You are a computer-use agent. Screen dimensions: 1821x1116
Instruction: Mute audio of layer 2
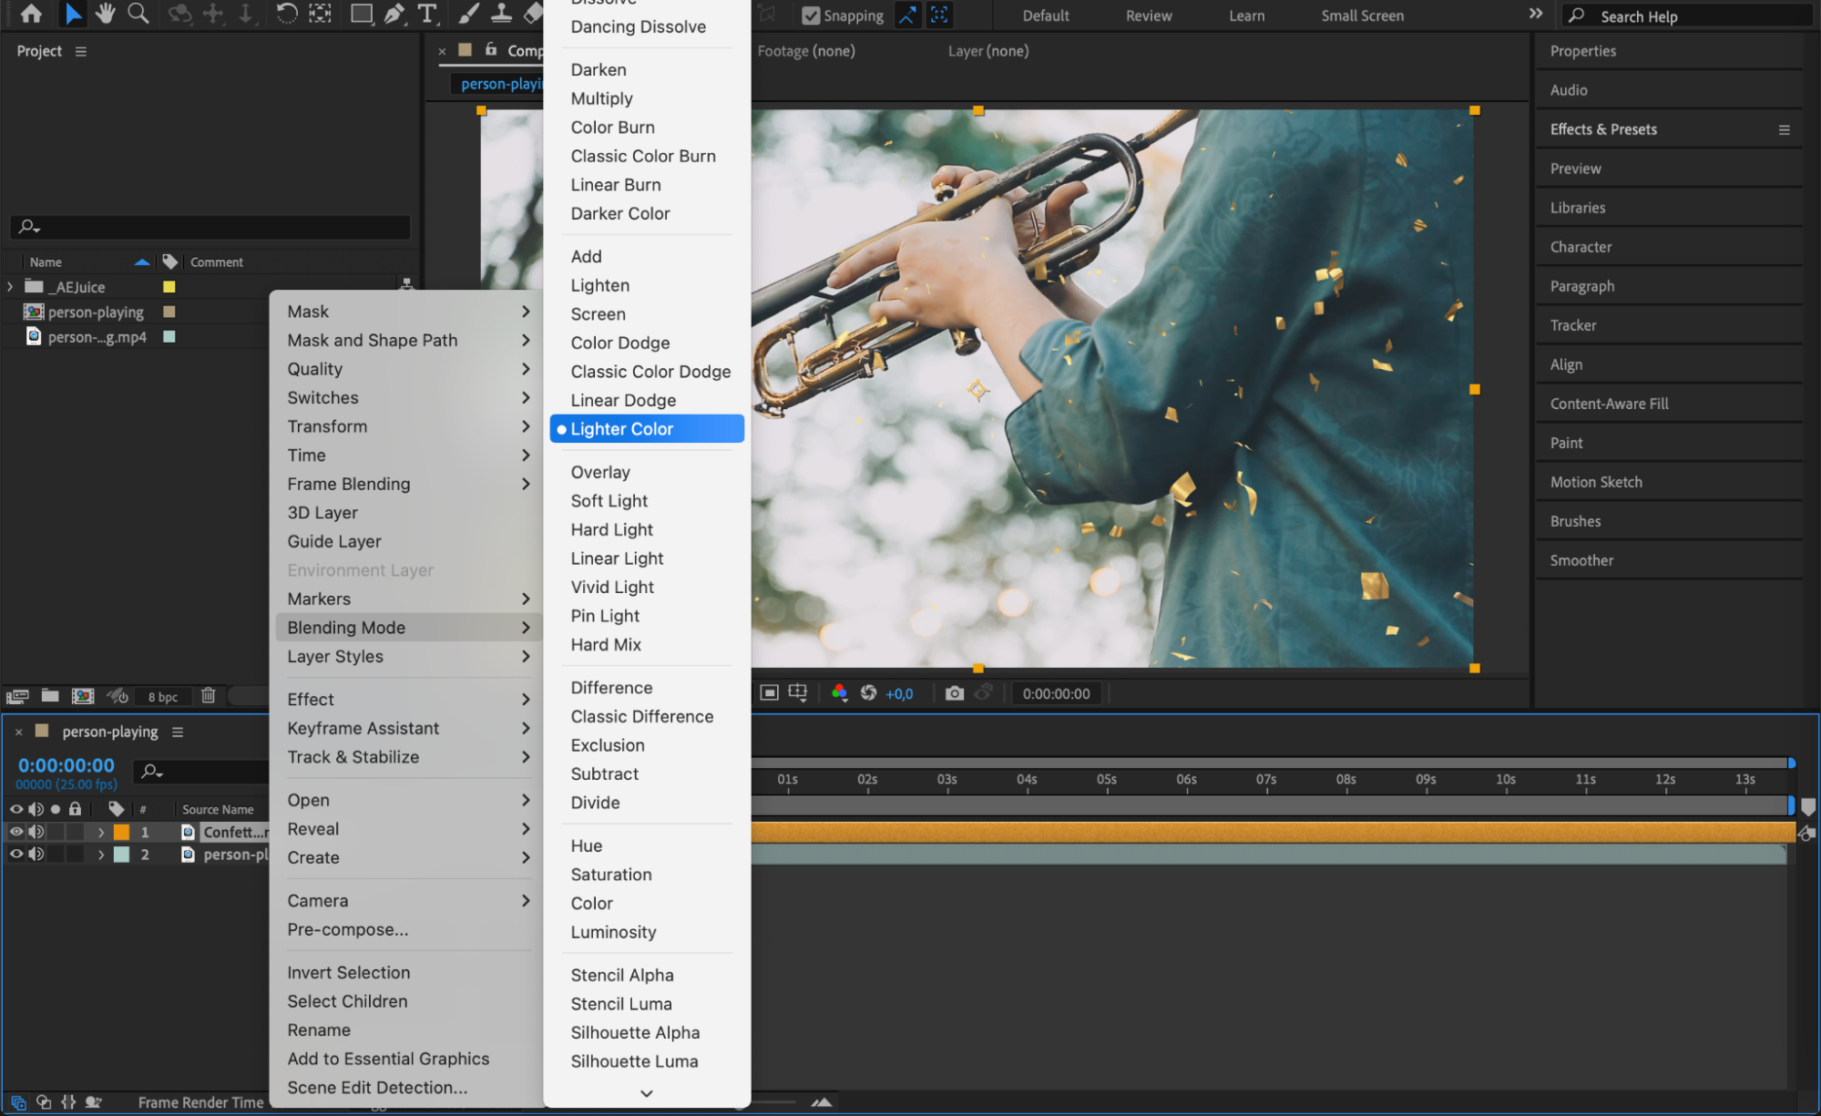[x=36, y=855]
